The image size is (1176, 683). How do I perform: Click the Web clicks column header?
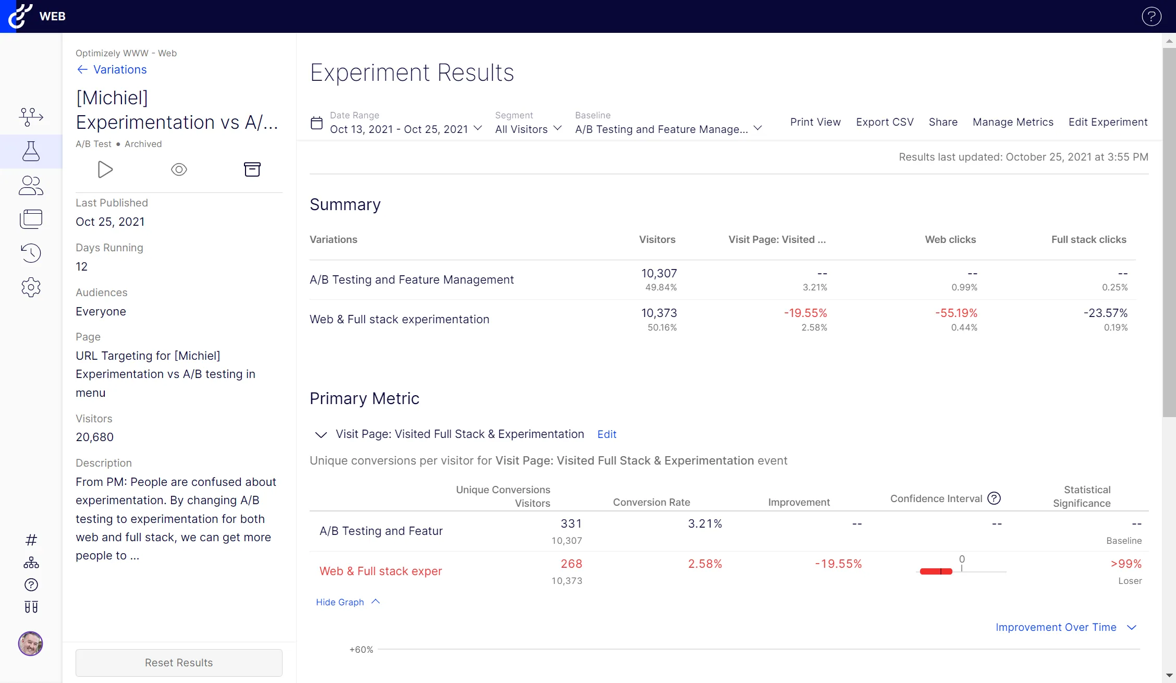950,239
